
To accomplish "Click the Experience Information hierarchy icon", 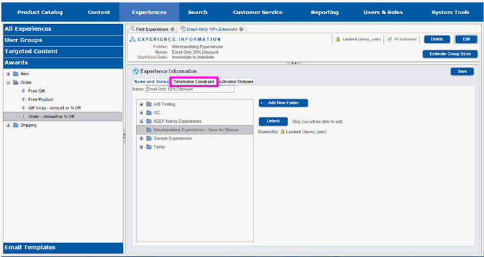I will [x=132, y=39].
